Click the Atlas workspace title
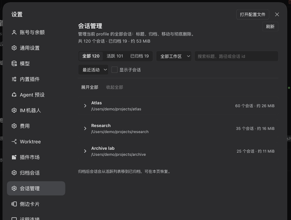This screenshot has width=291, height=220. click(x=96, y=103)
